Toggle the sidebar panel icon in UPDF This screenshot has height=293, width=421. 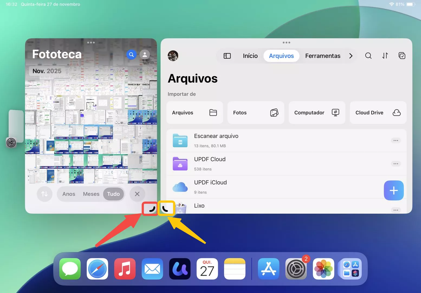(x=227, y=56)
